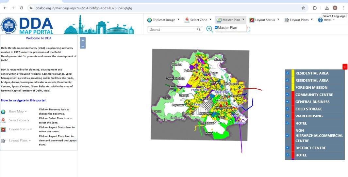Screen dimensions: 348x177
Task: Click the Welcome To DDA heading link
Action: [x=39, y=38]
